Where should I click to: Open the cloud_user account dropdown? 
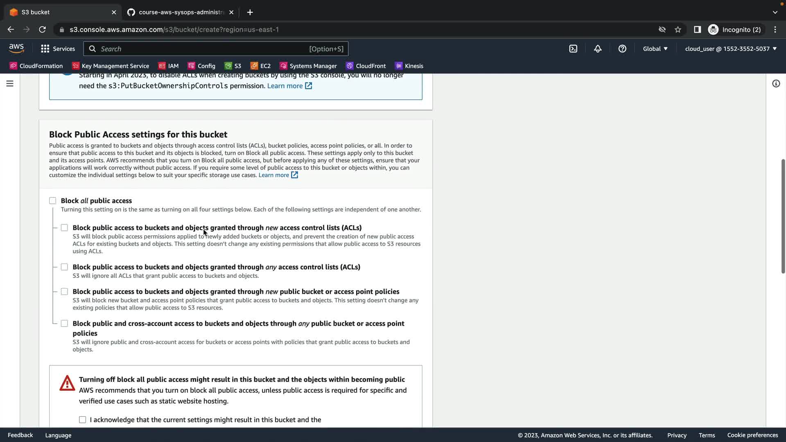click(x=731, y=49)
